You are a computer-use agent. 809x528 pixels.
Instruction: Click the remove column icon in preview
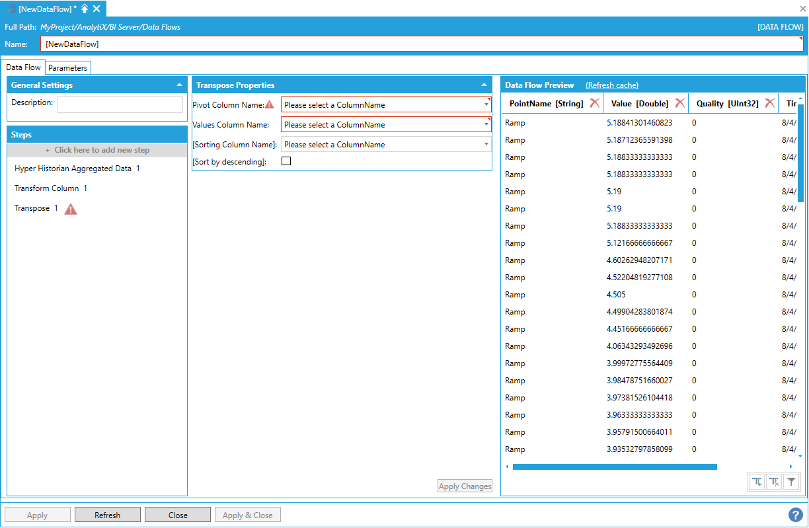(774, 482)
